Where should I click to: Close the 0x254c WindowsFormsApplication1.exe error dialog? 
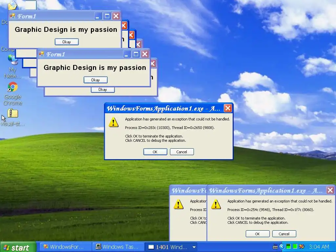tap(330, 190)
